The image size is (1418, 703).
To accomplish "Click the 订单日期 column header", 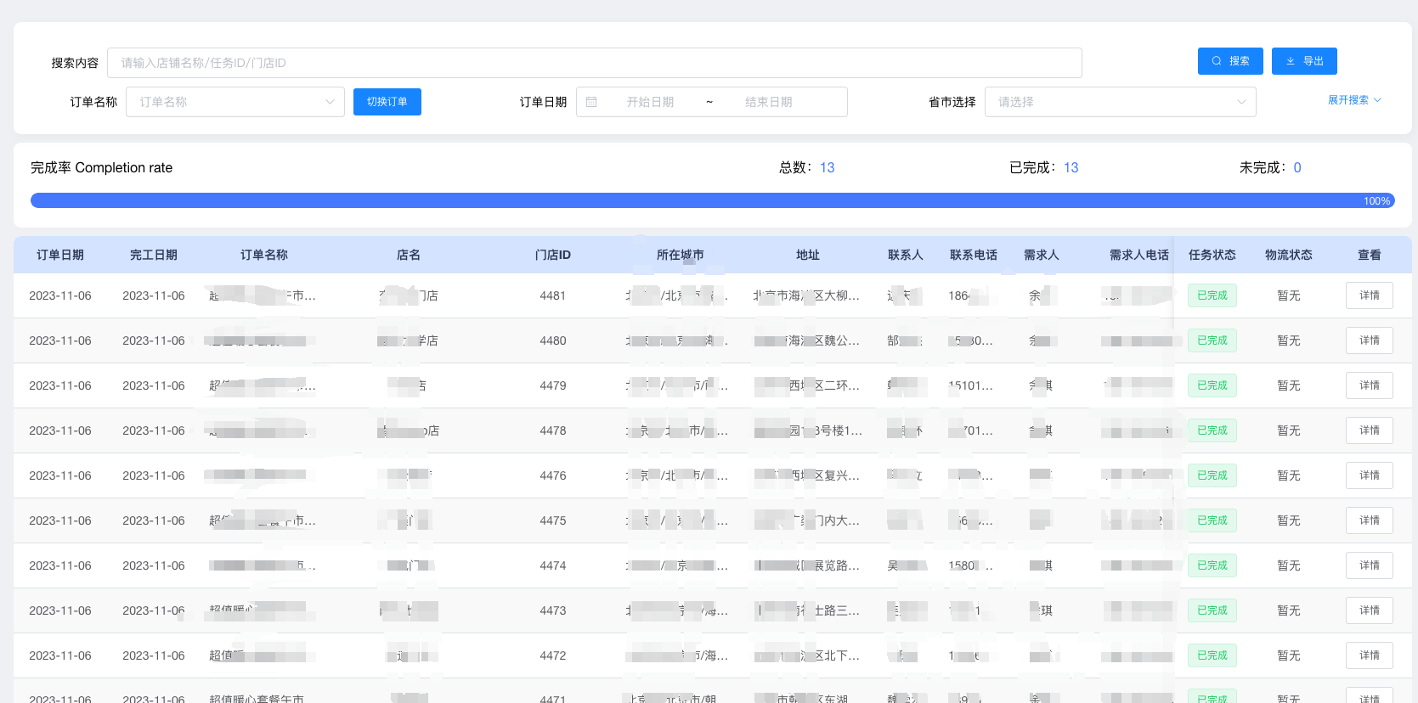I will click(x=60, y=255).
